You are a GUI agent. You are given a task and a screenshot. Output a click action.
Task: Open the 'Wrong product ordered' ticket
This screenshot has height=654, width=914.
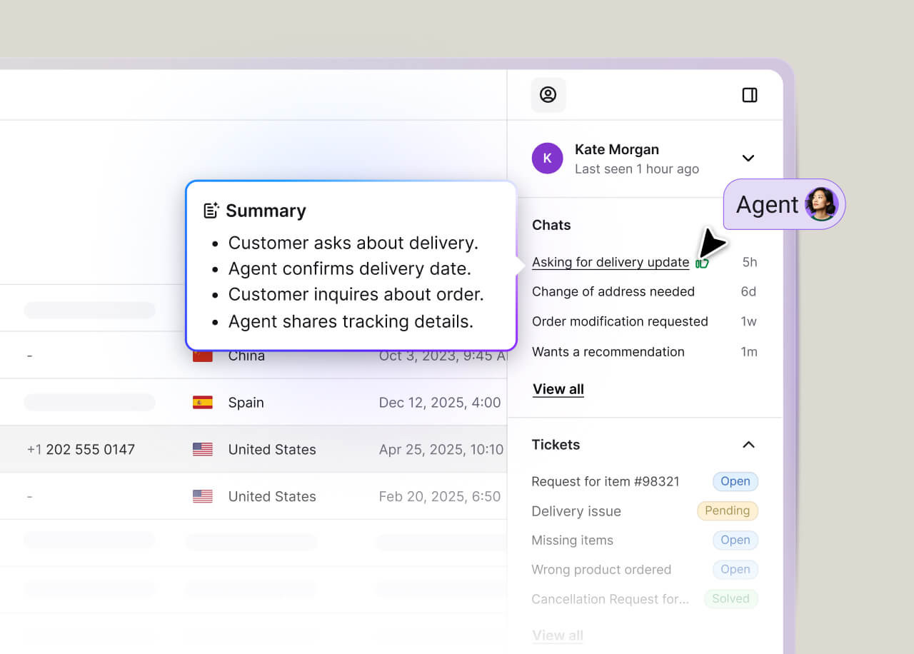tap(601, 570)
